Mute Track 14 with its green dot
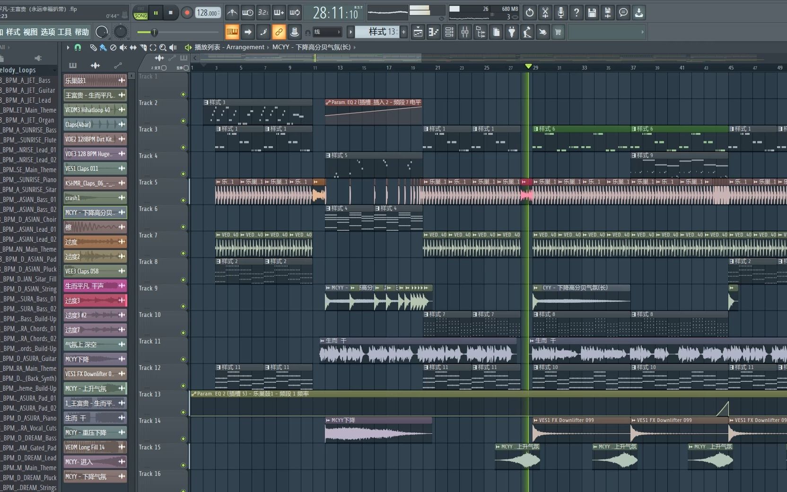Viewport: 787px width, 492px height. tap(183, 439)
